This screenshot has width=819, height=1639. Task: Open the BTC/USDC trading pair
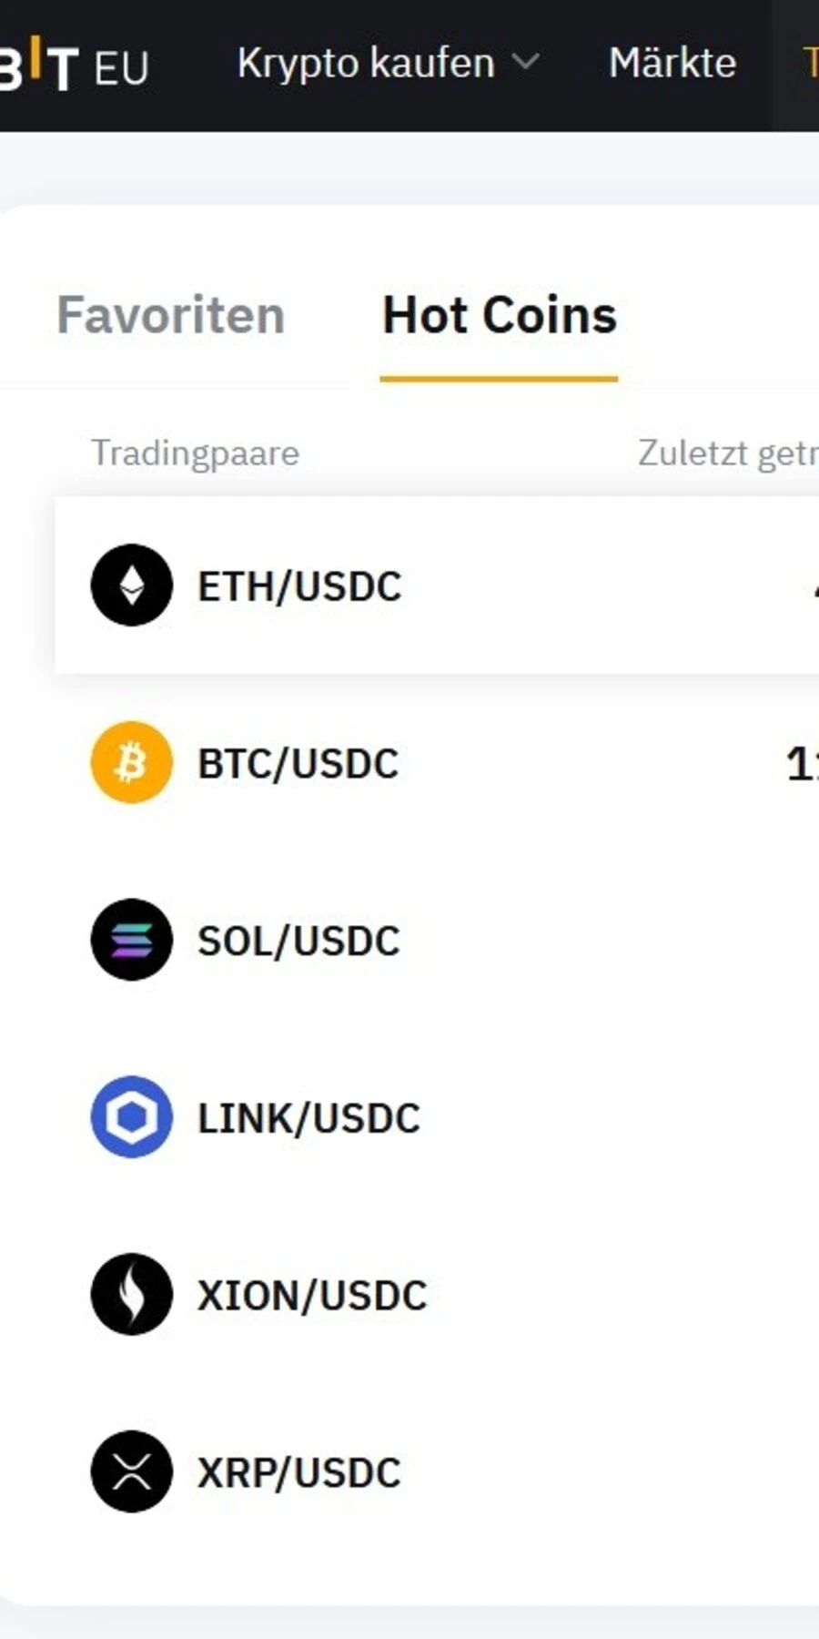pyautogui.click(x=298, y=762)
